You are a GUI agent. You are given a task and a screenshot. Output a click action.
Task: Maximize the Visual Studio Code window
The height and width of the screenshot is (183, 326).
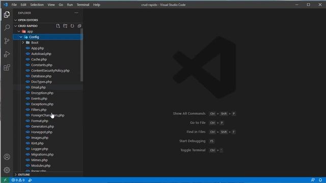(x=308, y=5)
